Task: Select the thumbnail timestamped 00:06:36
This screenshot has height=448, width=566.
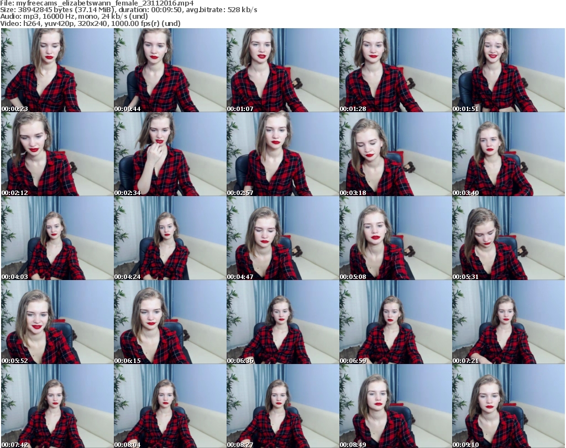Action: point(282,322)
